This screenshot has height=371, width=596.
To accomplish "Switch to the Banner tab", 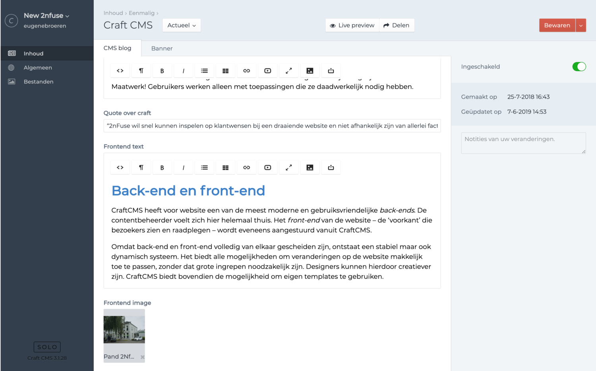I will pyautogui.click(x=162, y=49).
